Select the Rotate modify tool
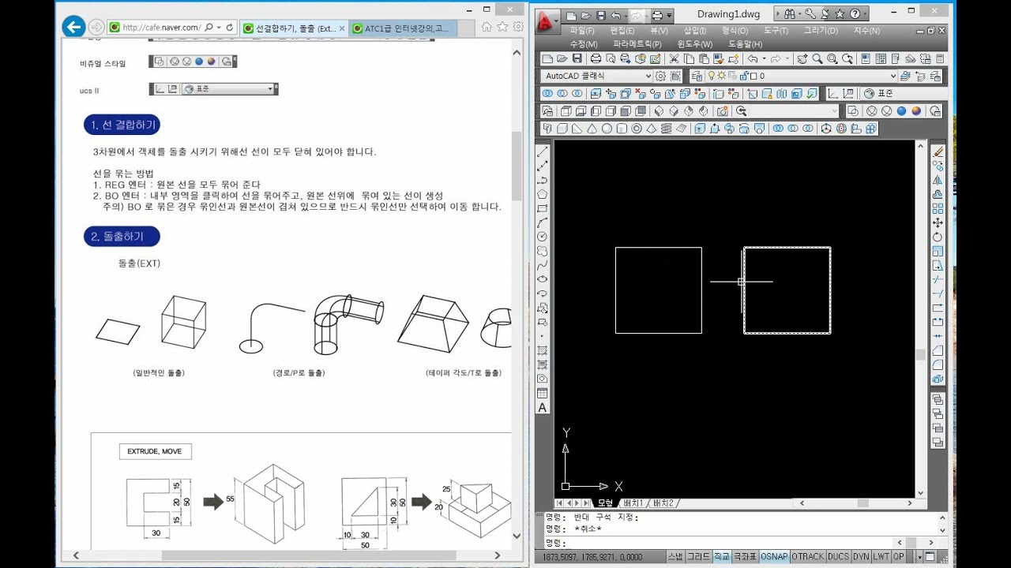This screenshot has width=1011, height=568. [938, 237]
